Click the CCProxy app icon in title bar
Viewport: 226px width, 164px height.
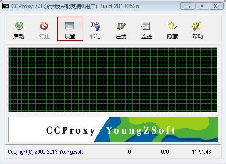(x=6, y=6)
